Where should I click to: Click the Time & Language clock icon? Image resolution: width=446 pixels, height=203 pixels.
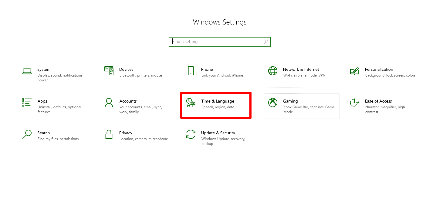pos(191,103)
